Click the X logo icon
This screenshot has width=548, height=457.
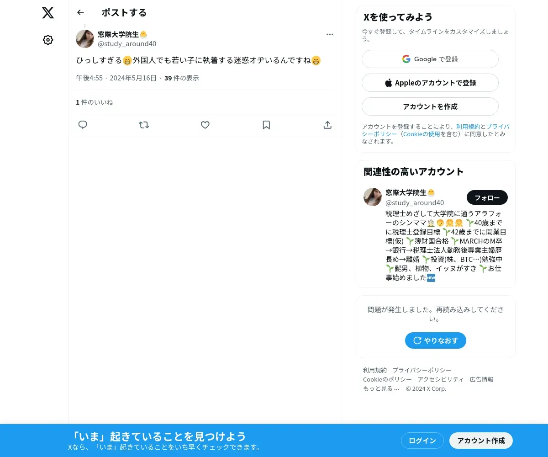tap(48, 13)
